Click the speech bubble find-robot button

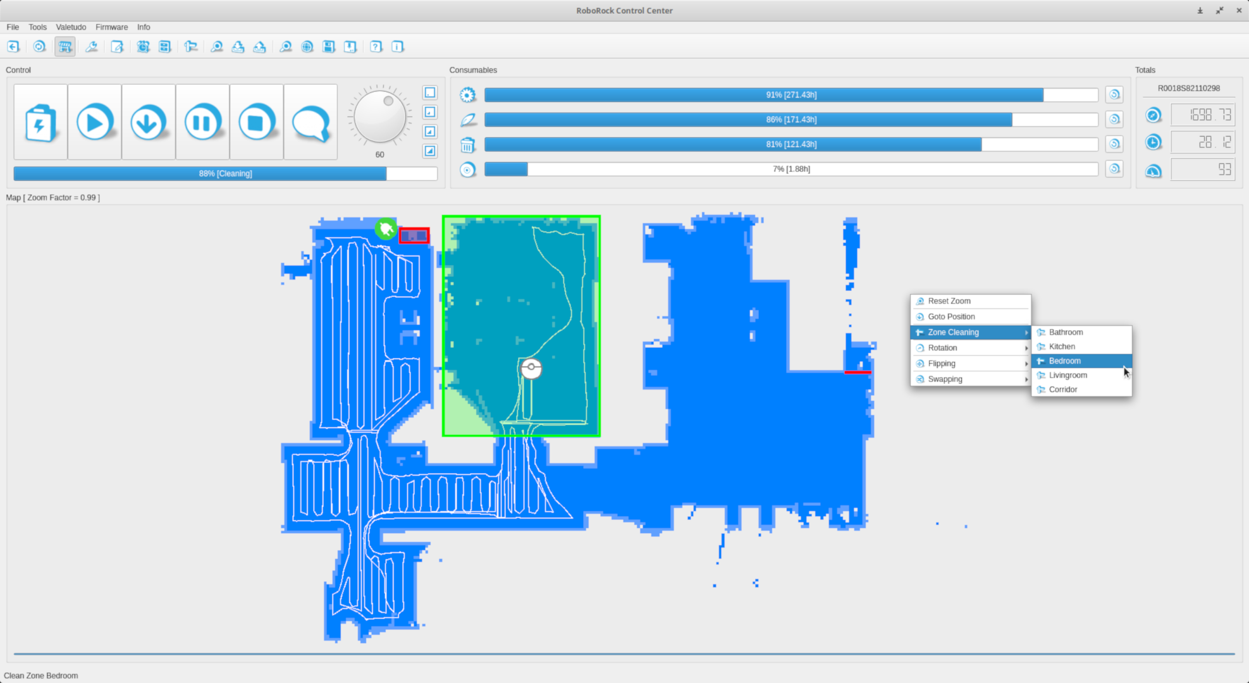click(x=311, y=122)
